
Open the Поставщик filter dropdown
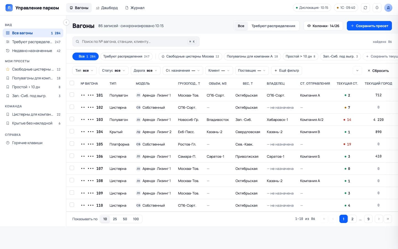coord(252,71)
